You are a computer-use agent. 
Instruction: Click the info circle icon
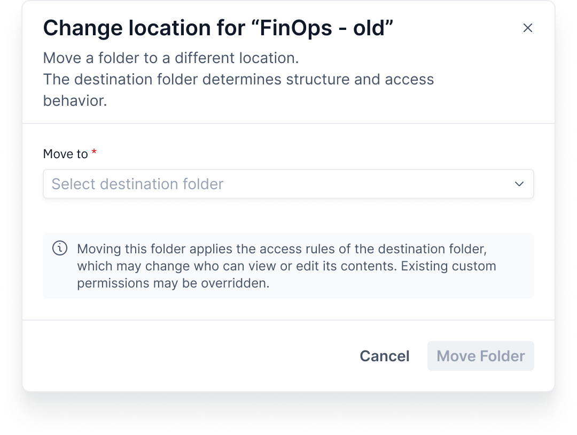tap(60, 248)
